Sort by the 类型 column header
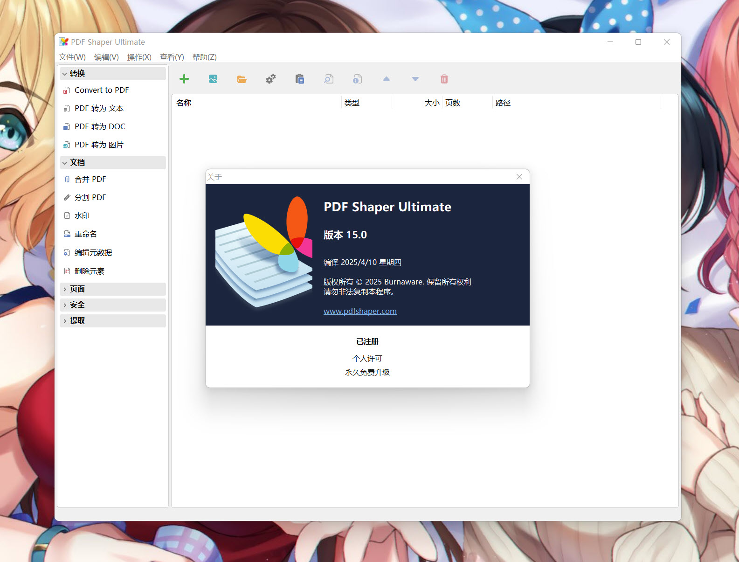739x562 pixels. point(366,103)
